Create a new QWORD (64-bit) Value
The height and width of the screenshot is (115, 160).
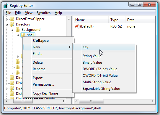[104, 76]
